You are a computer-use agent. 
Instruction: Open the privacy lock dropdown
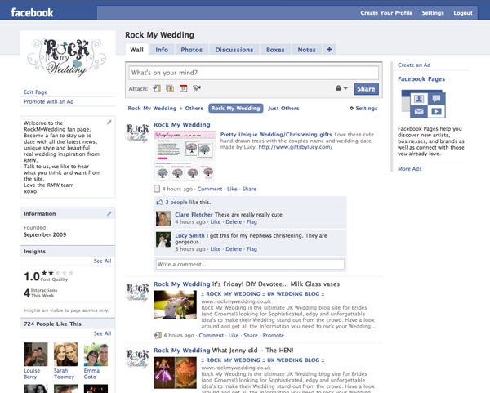[x=341, y=88]
